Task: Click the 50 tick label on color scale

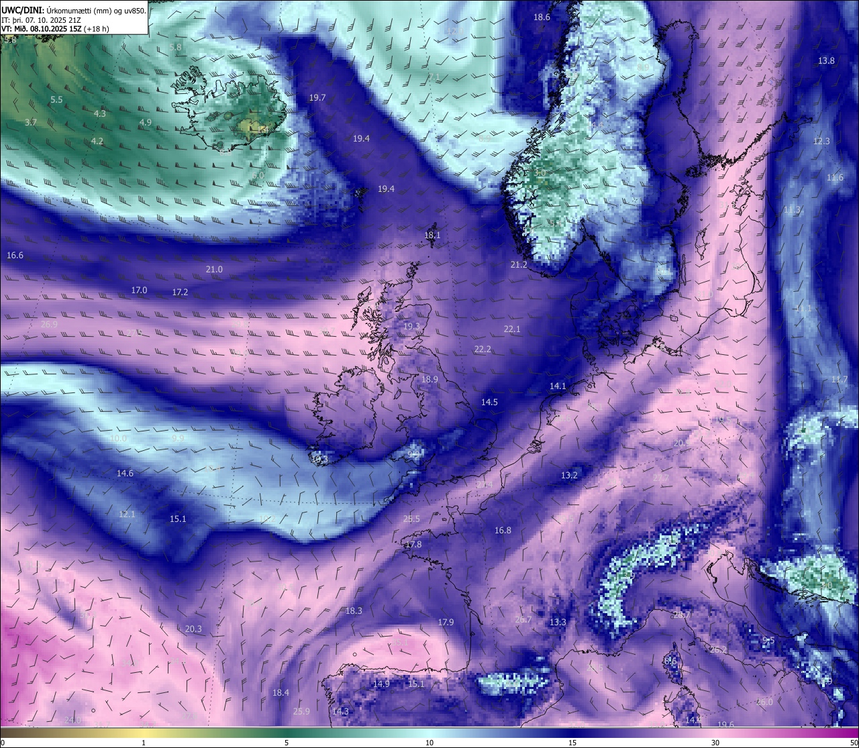Action: pyautogui.click(x=854, y=743)
